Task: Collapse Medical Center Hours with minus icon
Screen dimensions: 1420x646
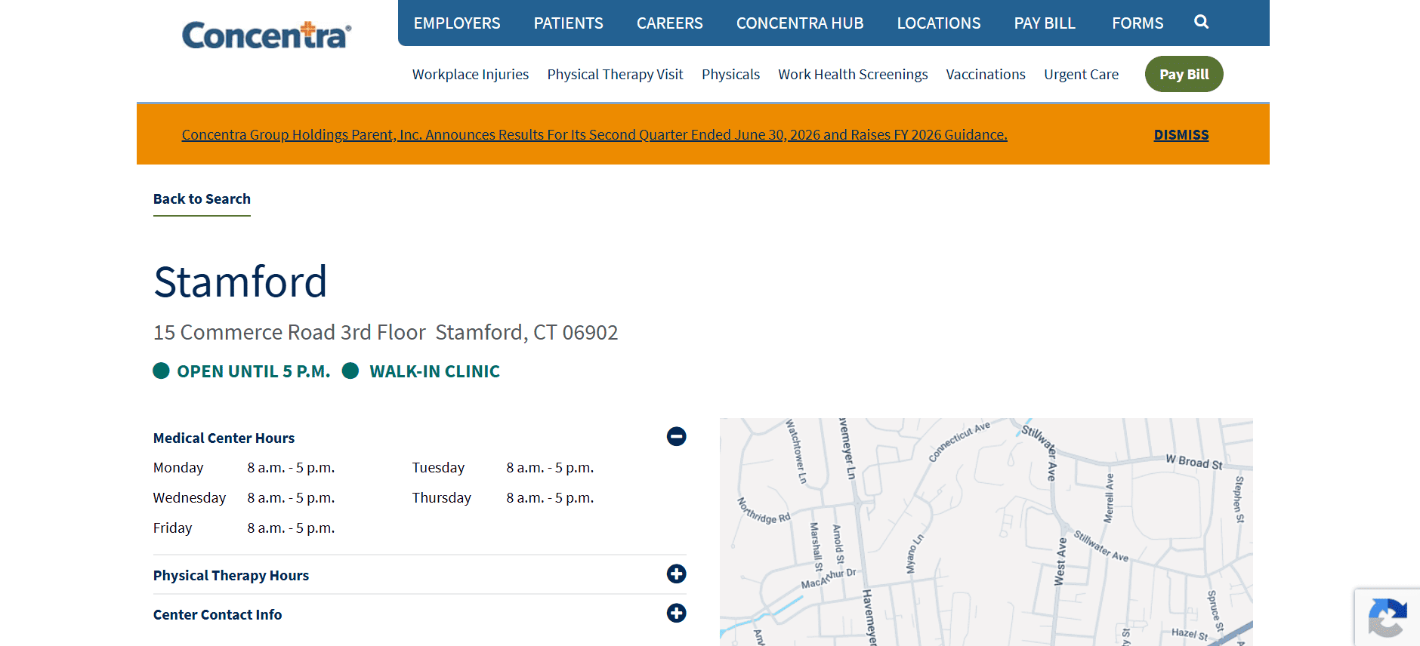Action: (x=677, y=436)
